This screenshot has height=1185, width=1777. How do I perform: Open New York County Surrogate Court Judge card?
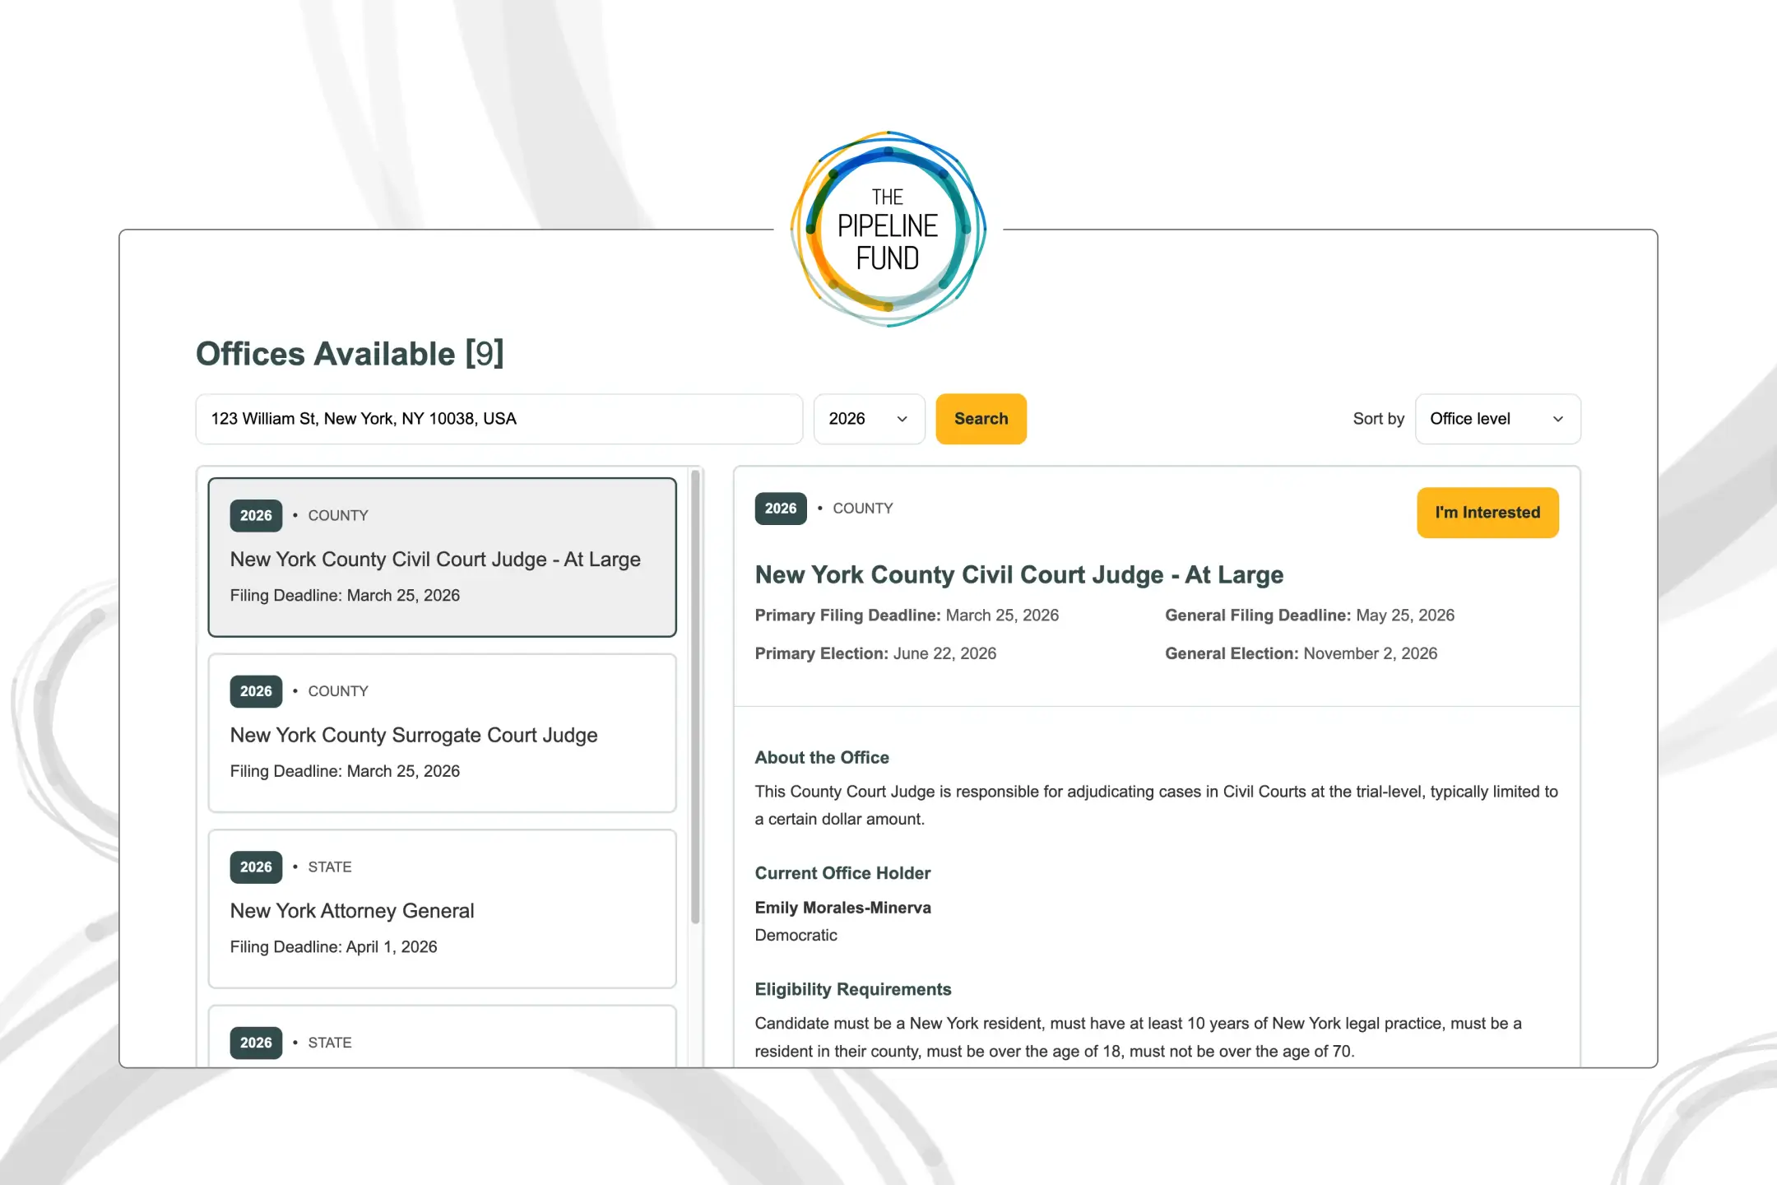tap(442, 733)
